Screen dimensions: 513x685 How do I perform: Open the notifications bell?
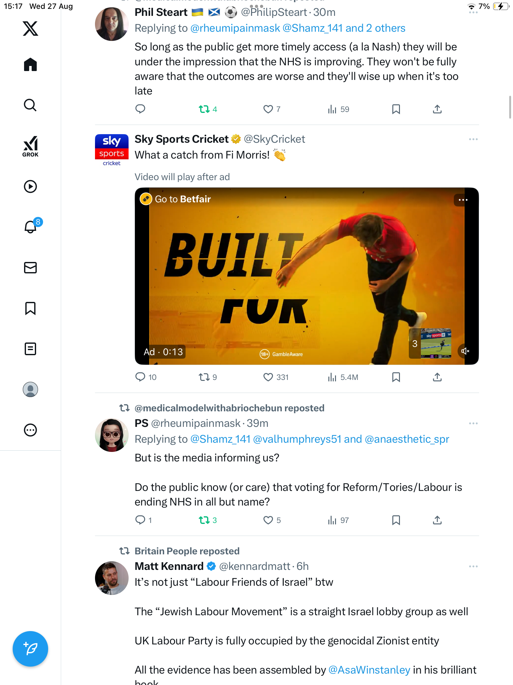click(x=30, y=227)
